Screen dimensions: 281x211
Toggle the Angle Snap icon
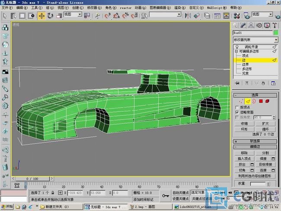(116, 16)
